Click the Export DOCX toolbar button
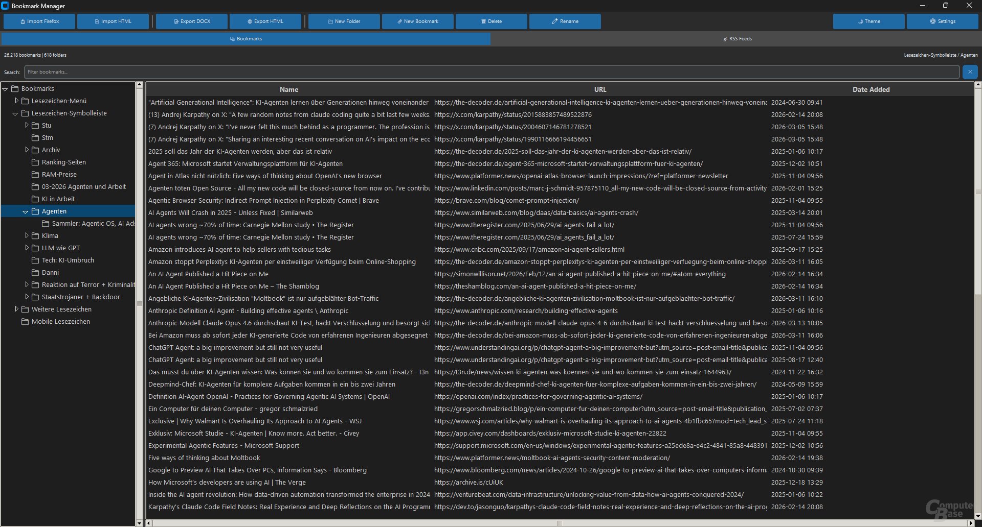 coord(192,21)
